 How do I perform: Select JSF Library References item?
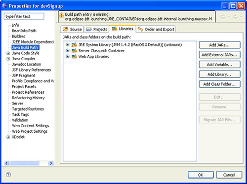(x=31, y=70)
